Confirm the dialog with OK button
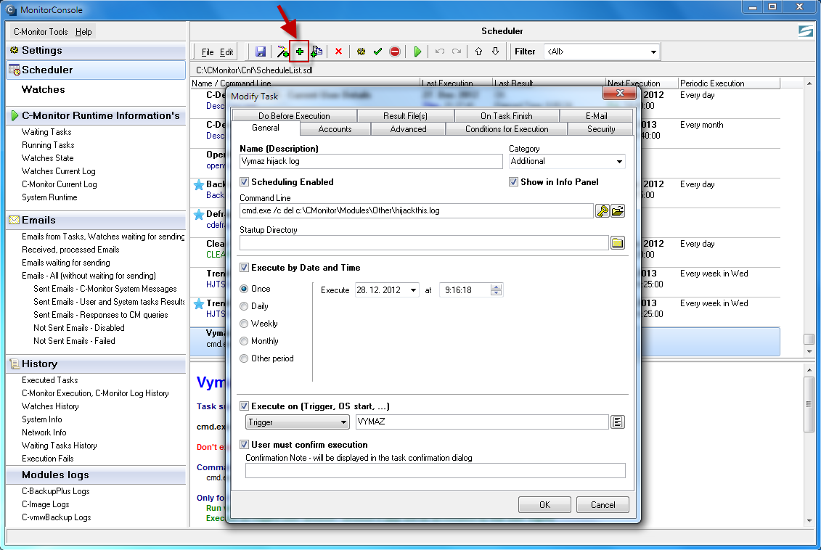Screen dimensions: 821x550 544,505
